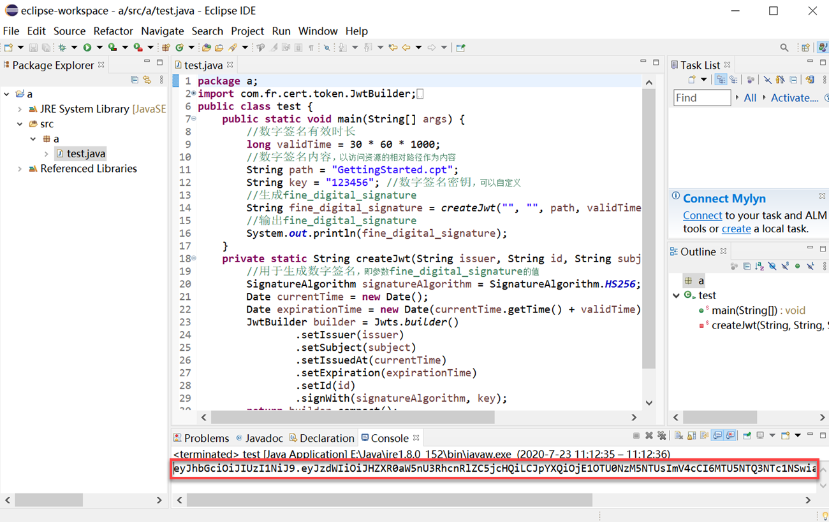Click Collapse All in Package Explorer
This screenshot has width=829, height=522.
(135, 80)
